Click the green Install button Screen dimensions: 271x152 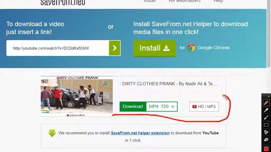(x=155, y=48)
